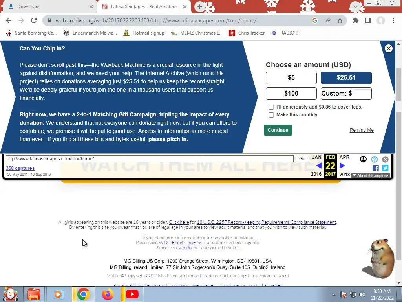Click the Google icon in address bar

point(314,20)
